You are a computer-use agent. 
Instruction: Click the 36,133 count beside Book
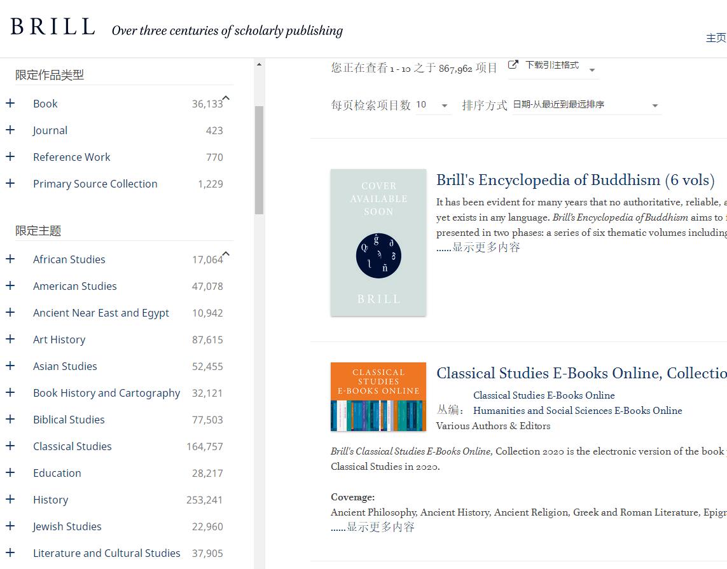pos(207,104)
